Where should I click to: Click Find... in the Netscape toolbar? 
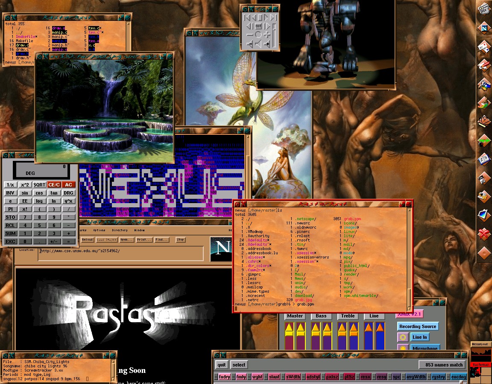pyautogui.click(x=161, y=240)
